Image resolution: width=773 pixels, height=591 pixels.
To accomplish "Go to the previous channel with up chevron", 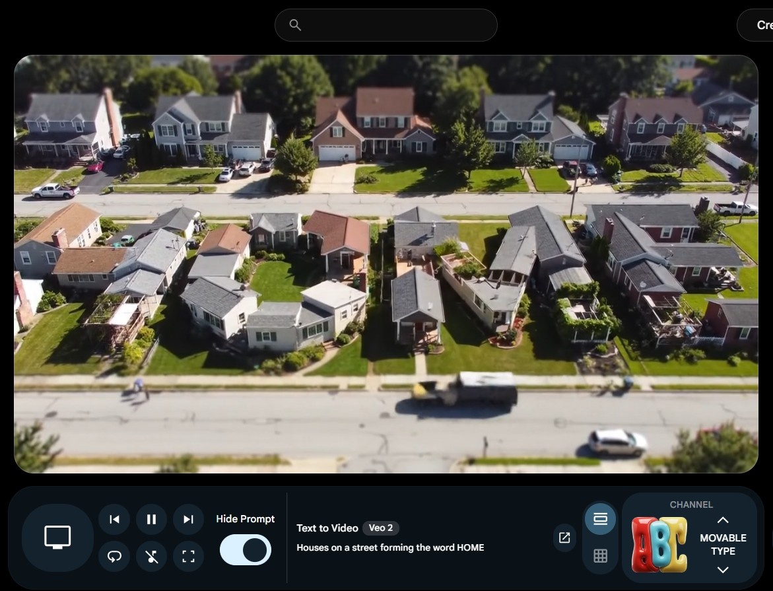I will coord(723,520).
